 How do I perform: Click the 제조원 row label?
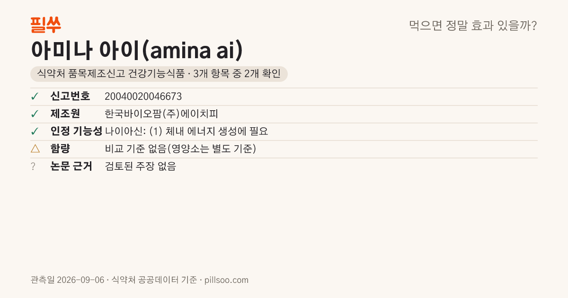(65, 114)
